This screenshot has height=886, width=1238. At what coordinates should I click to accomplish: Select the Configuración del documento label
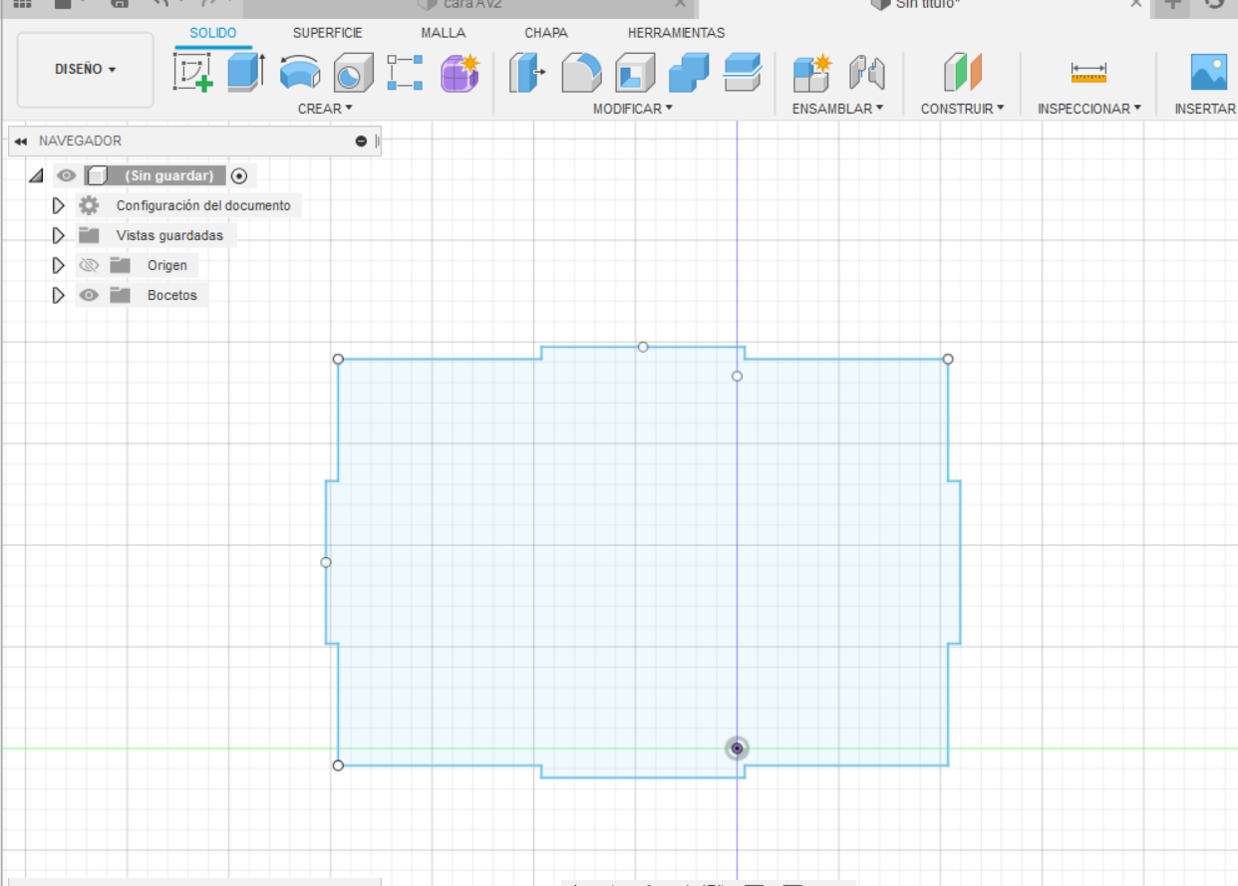coord(203,205)
